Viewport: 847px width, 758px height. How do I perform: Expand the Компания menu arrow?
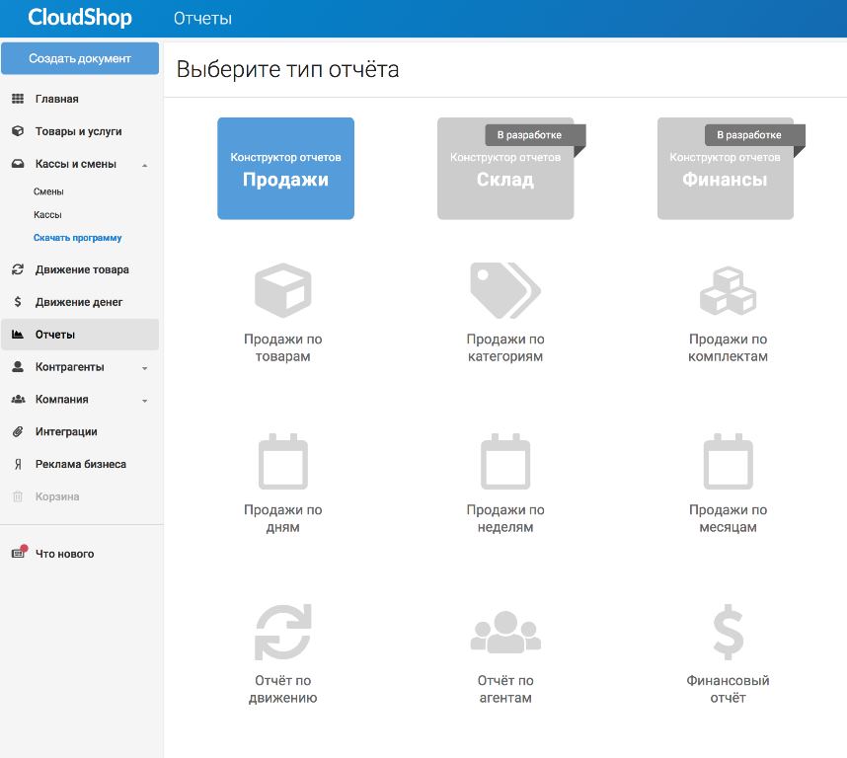pos(145,401)
